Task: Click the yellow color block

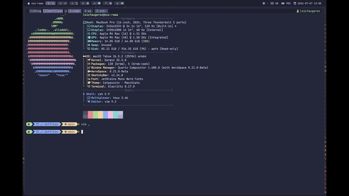Action: pyautogui.click(x=100, y=115)
